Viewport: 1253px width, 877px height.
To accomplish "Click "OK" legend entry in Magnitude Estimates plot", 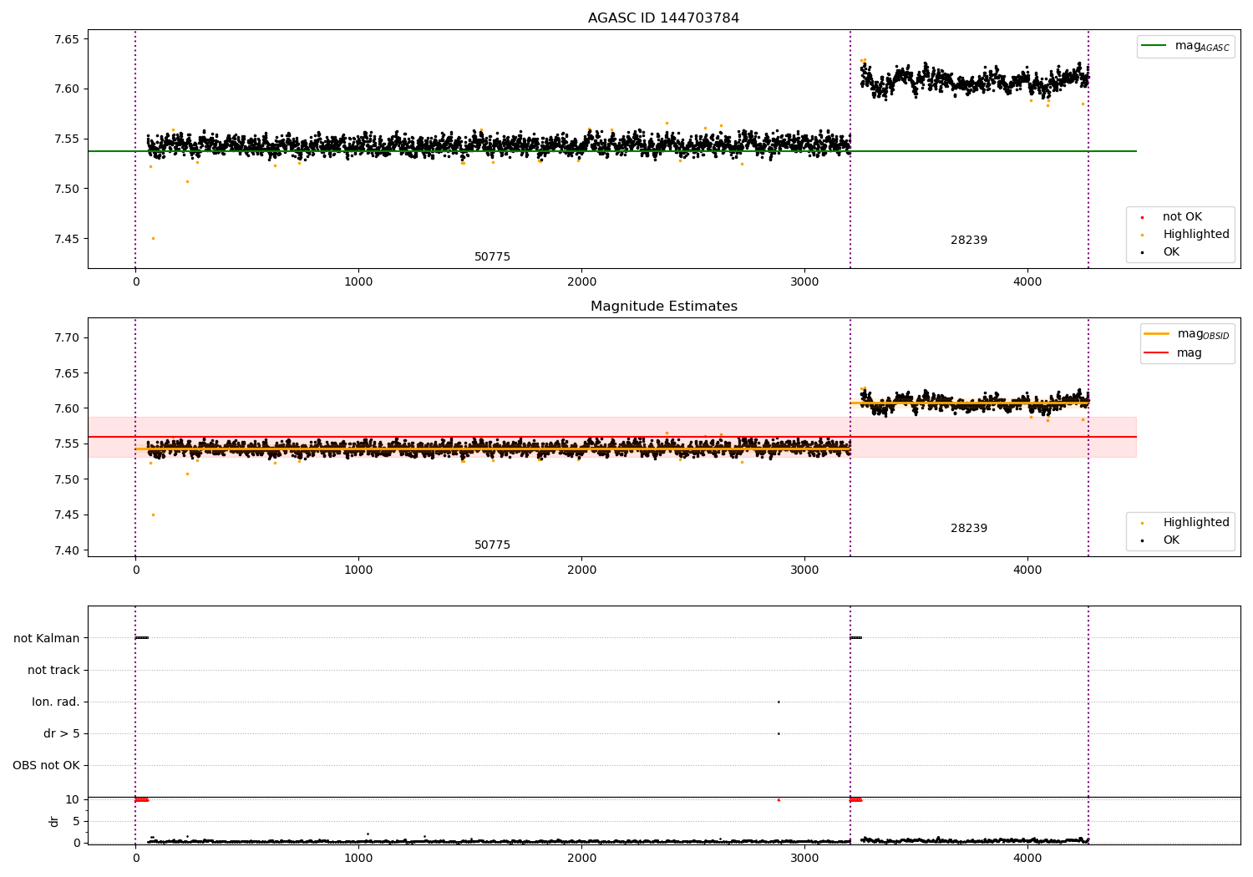I will pos(1171,540).
